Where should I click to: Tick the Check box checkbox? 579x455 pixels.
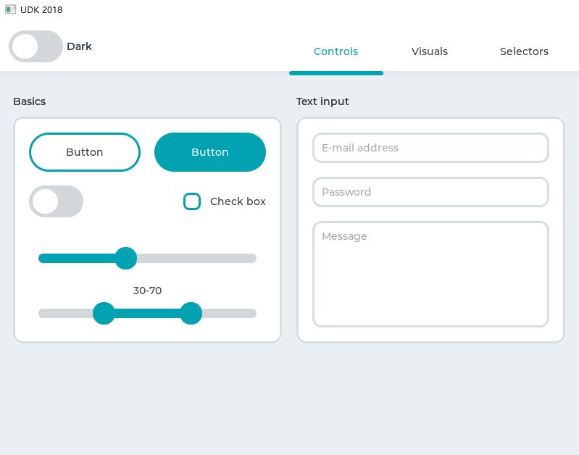pyautogui.click(x=192, y=201)
